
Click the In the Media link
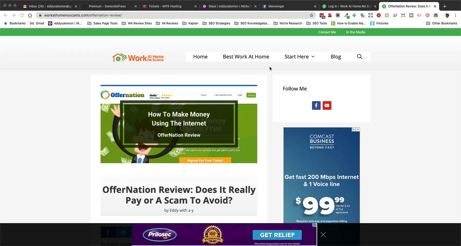[356, 32]
